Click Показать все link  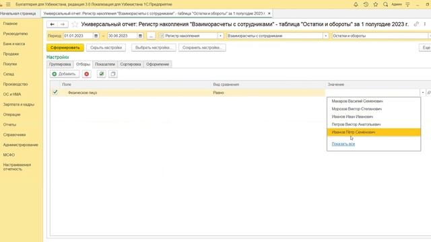(x=343, y=144)
